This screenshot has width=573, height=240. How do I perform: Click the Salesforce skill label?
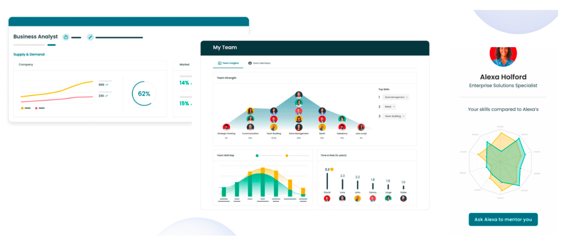[342, 134]
